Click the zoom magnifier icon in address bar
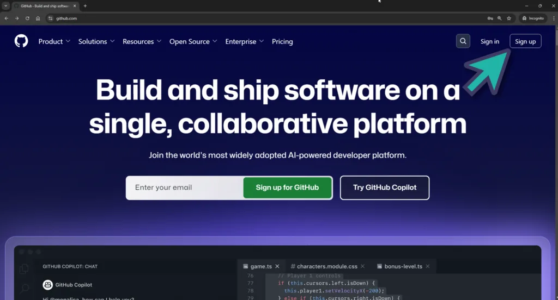 (499, 18)
